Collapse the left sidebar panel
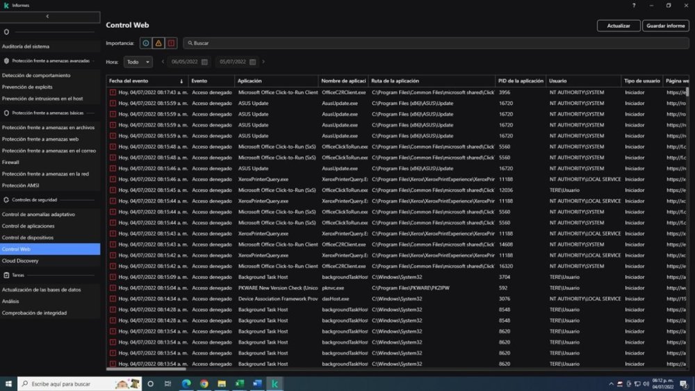Screen dimensions: 695x391 (47, 16)
